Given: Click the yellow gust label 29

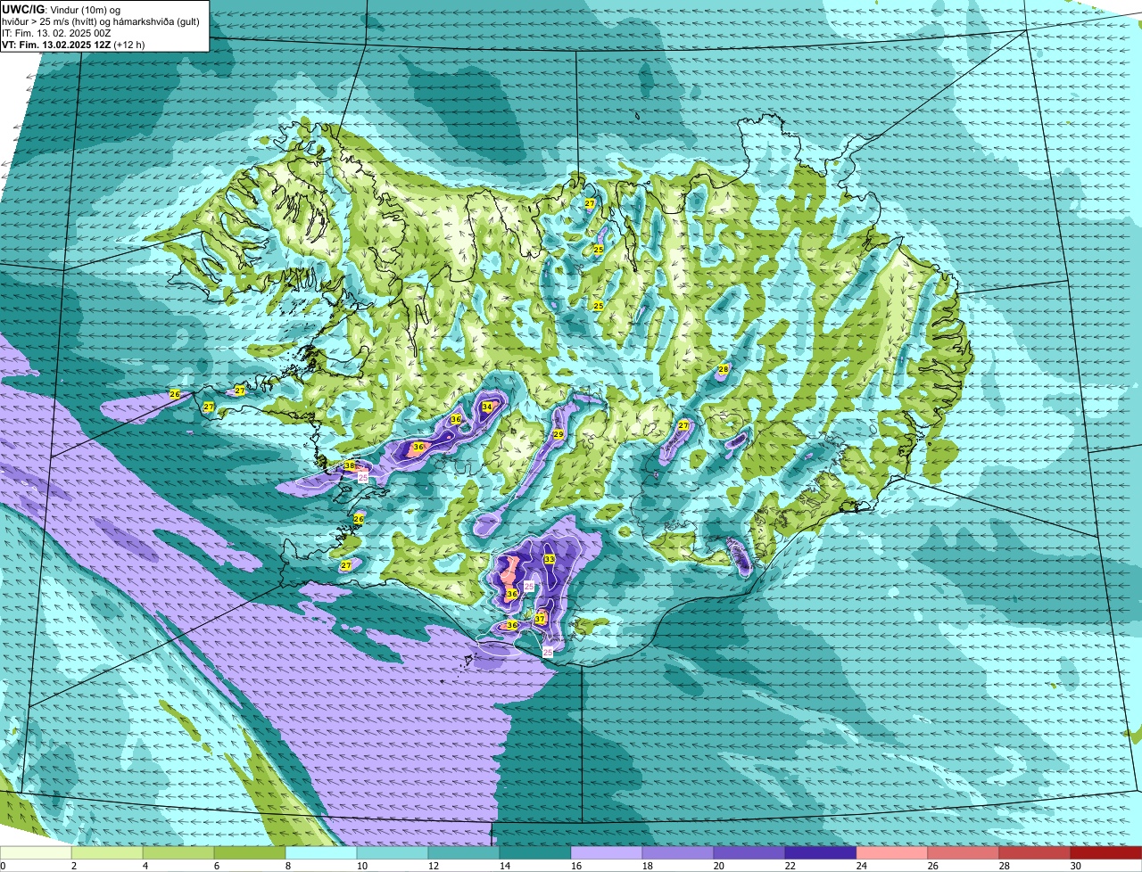Looking at the screenshot, I should point(558,434).
